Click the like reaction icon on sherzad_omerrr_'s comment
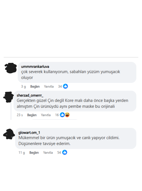The image size is (142, 191). click(x=62, y=115)
